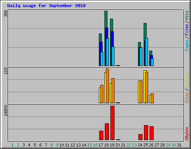Select the red KBytes bar for day 26

(x=151, y=133)
